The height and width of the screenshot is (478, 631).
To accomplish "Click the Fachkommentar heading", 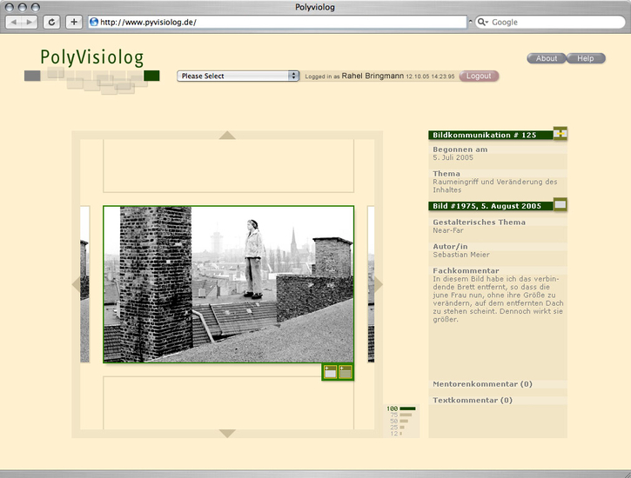I will [466, 271].
